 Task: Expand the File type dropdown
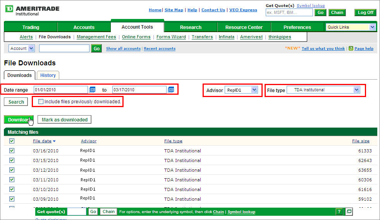(x=356, y=90)
